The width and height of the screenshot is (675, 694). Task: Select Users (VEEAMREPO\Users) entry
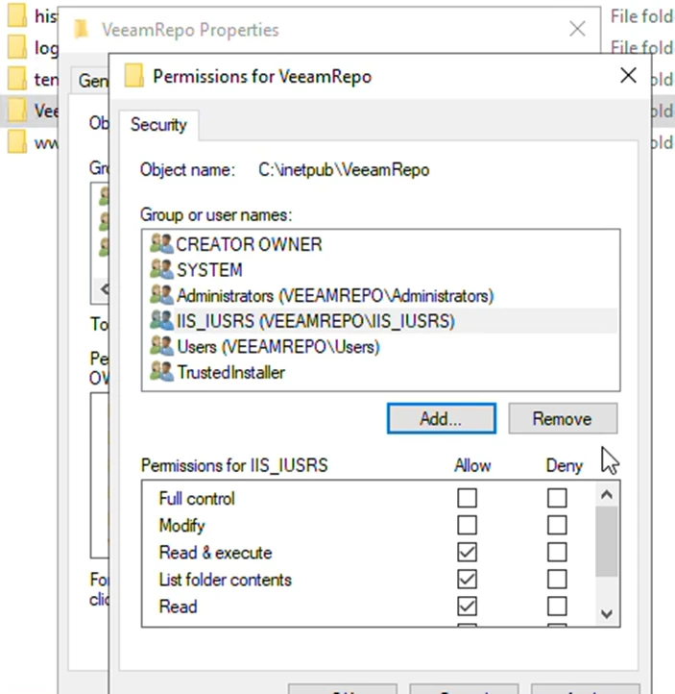[x=380, y=346]
